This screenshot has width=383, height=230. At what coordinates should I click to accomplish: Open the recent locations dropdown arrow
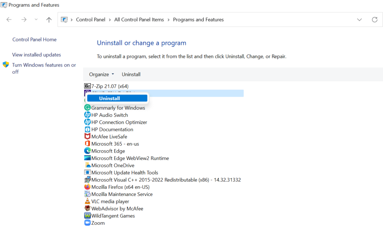[x=36, y=19]
